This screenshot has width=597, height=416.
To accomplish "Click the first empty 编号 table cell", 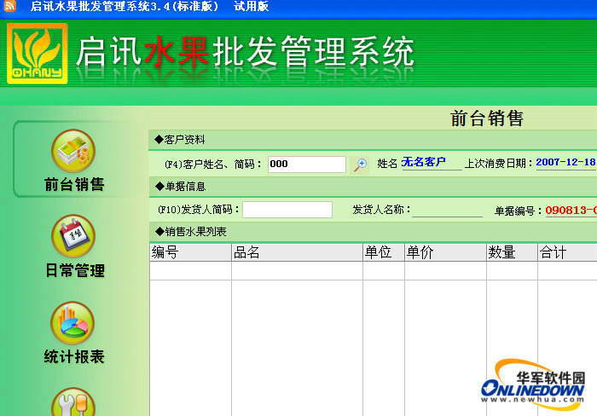I will click(191, 271).
